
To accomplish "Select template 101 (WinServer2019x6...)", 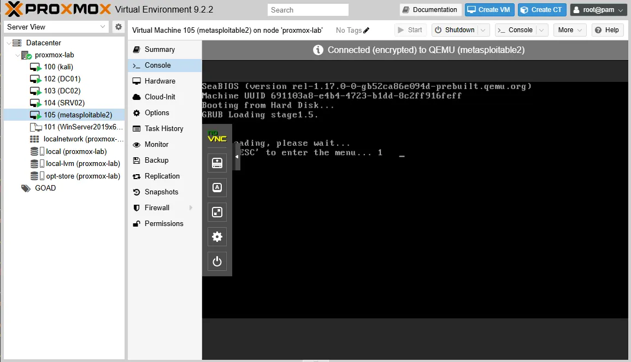I will tap(64, 127).
